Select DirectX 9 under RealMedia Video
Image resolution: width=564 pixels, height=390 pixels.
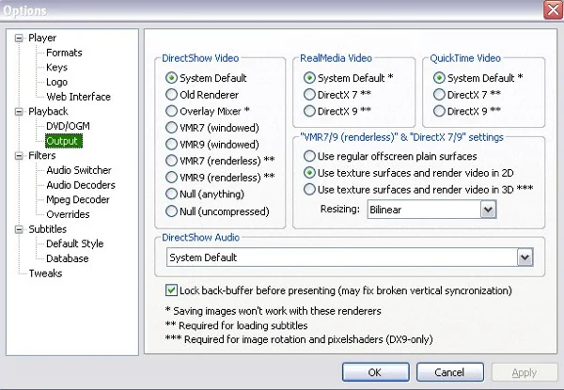tap(310, 111)
